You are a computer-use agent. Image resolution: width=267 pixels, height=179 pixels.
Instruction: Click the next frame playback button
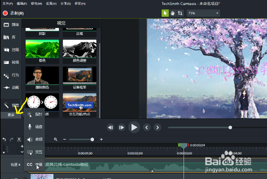pos(121,127)
